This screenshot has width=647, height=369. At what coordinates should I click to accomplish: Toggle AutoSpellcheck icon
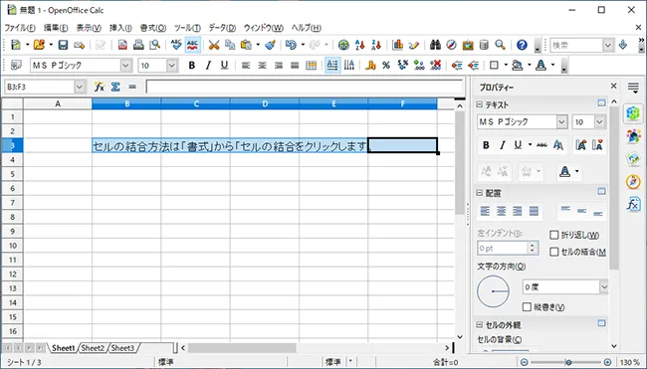coord(193,45)
